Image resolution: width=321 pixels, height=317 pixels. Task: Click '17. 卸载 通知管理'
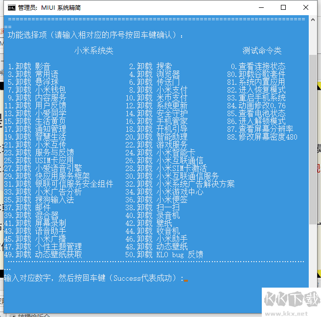(35, 129)
